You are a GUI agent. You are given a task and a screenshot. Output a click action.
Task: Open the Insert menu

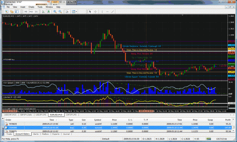point(23,7)
